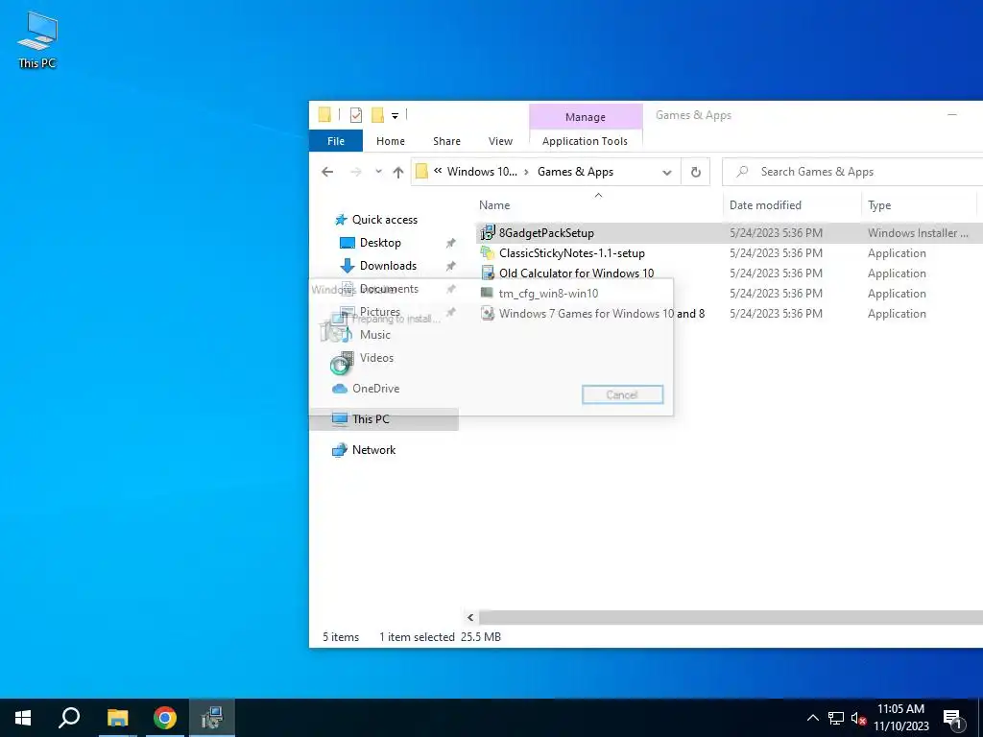This screenshot has width=983, height=737.
Task: Open the Action Center notifications icon
Action: click(952, 719)
